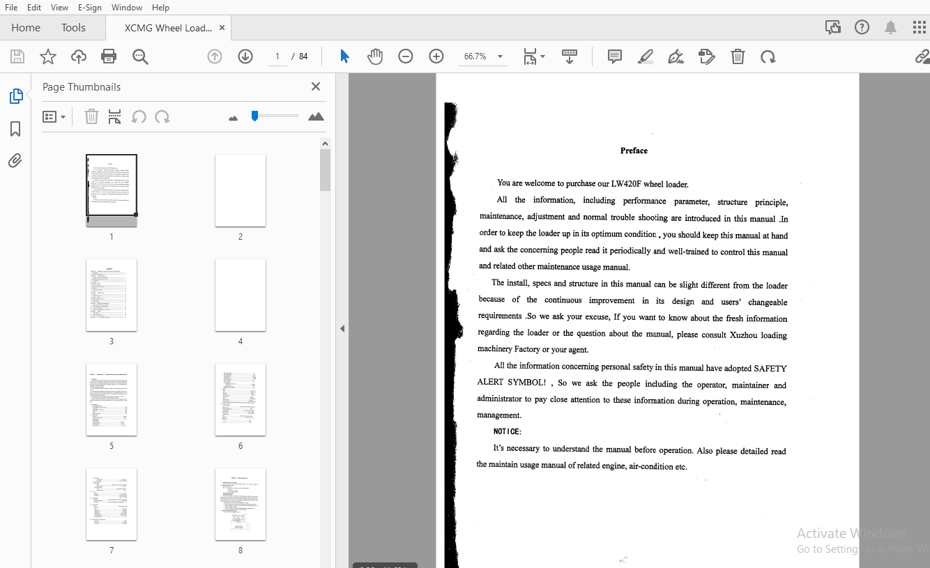Screen dimensions: 930x568
Task: Switch to the Tools tab
Action: coord(73,28)
